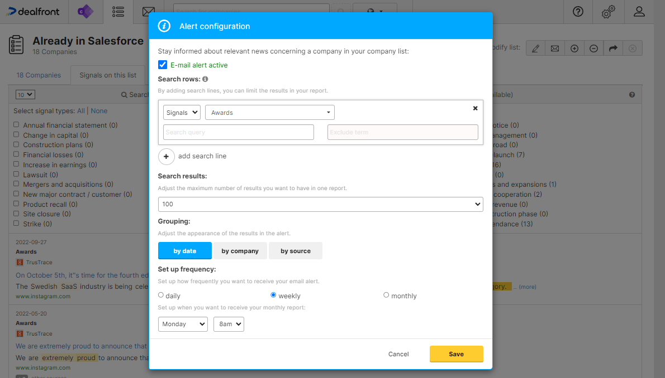Image resolution: width=665 pixels, height=378 pixels.
Task: Open the Monday weekday dropdown
Action: (183, 324)
